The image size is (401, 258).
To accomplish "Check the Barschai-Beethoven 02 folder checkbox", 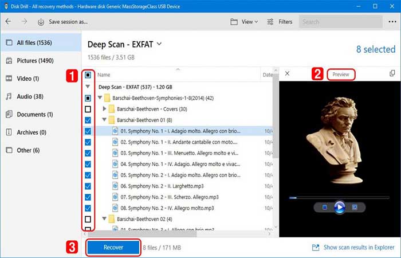I will click(x=88, y=219).
